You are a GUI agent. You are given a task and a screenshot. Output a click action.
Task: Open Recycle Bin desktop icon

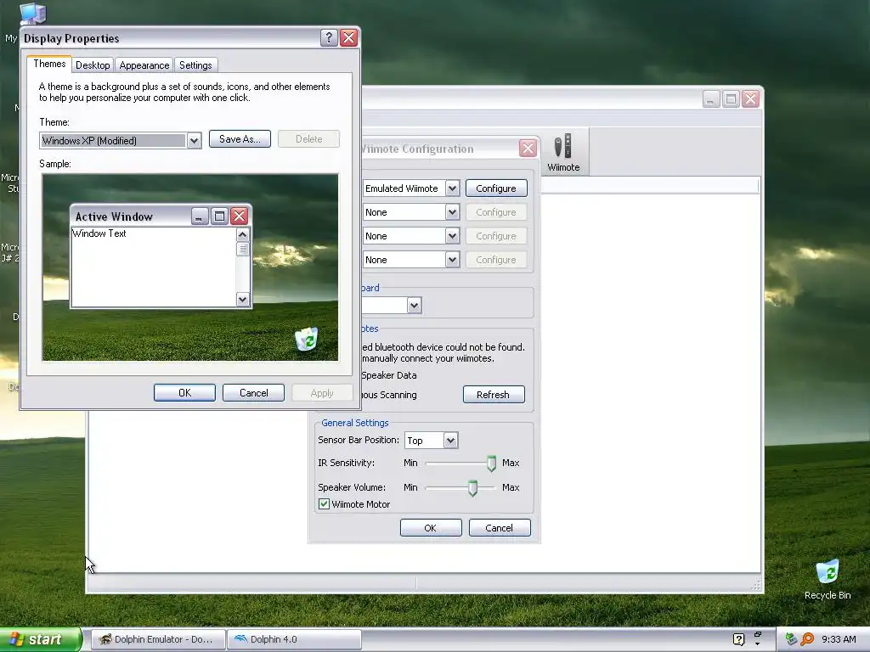(x=828, y=579)
